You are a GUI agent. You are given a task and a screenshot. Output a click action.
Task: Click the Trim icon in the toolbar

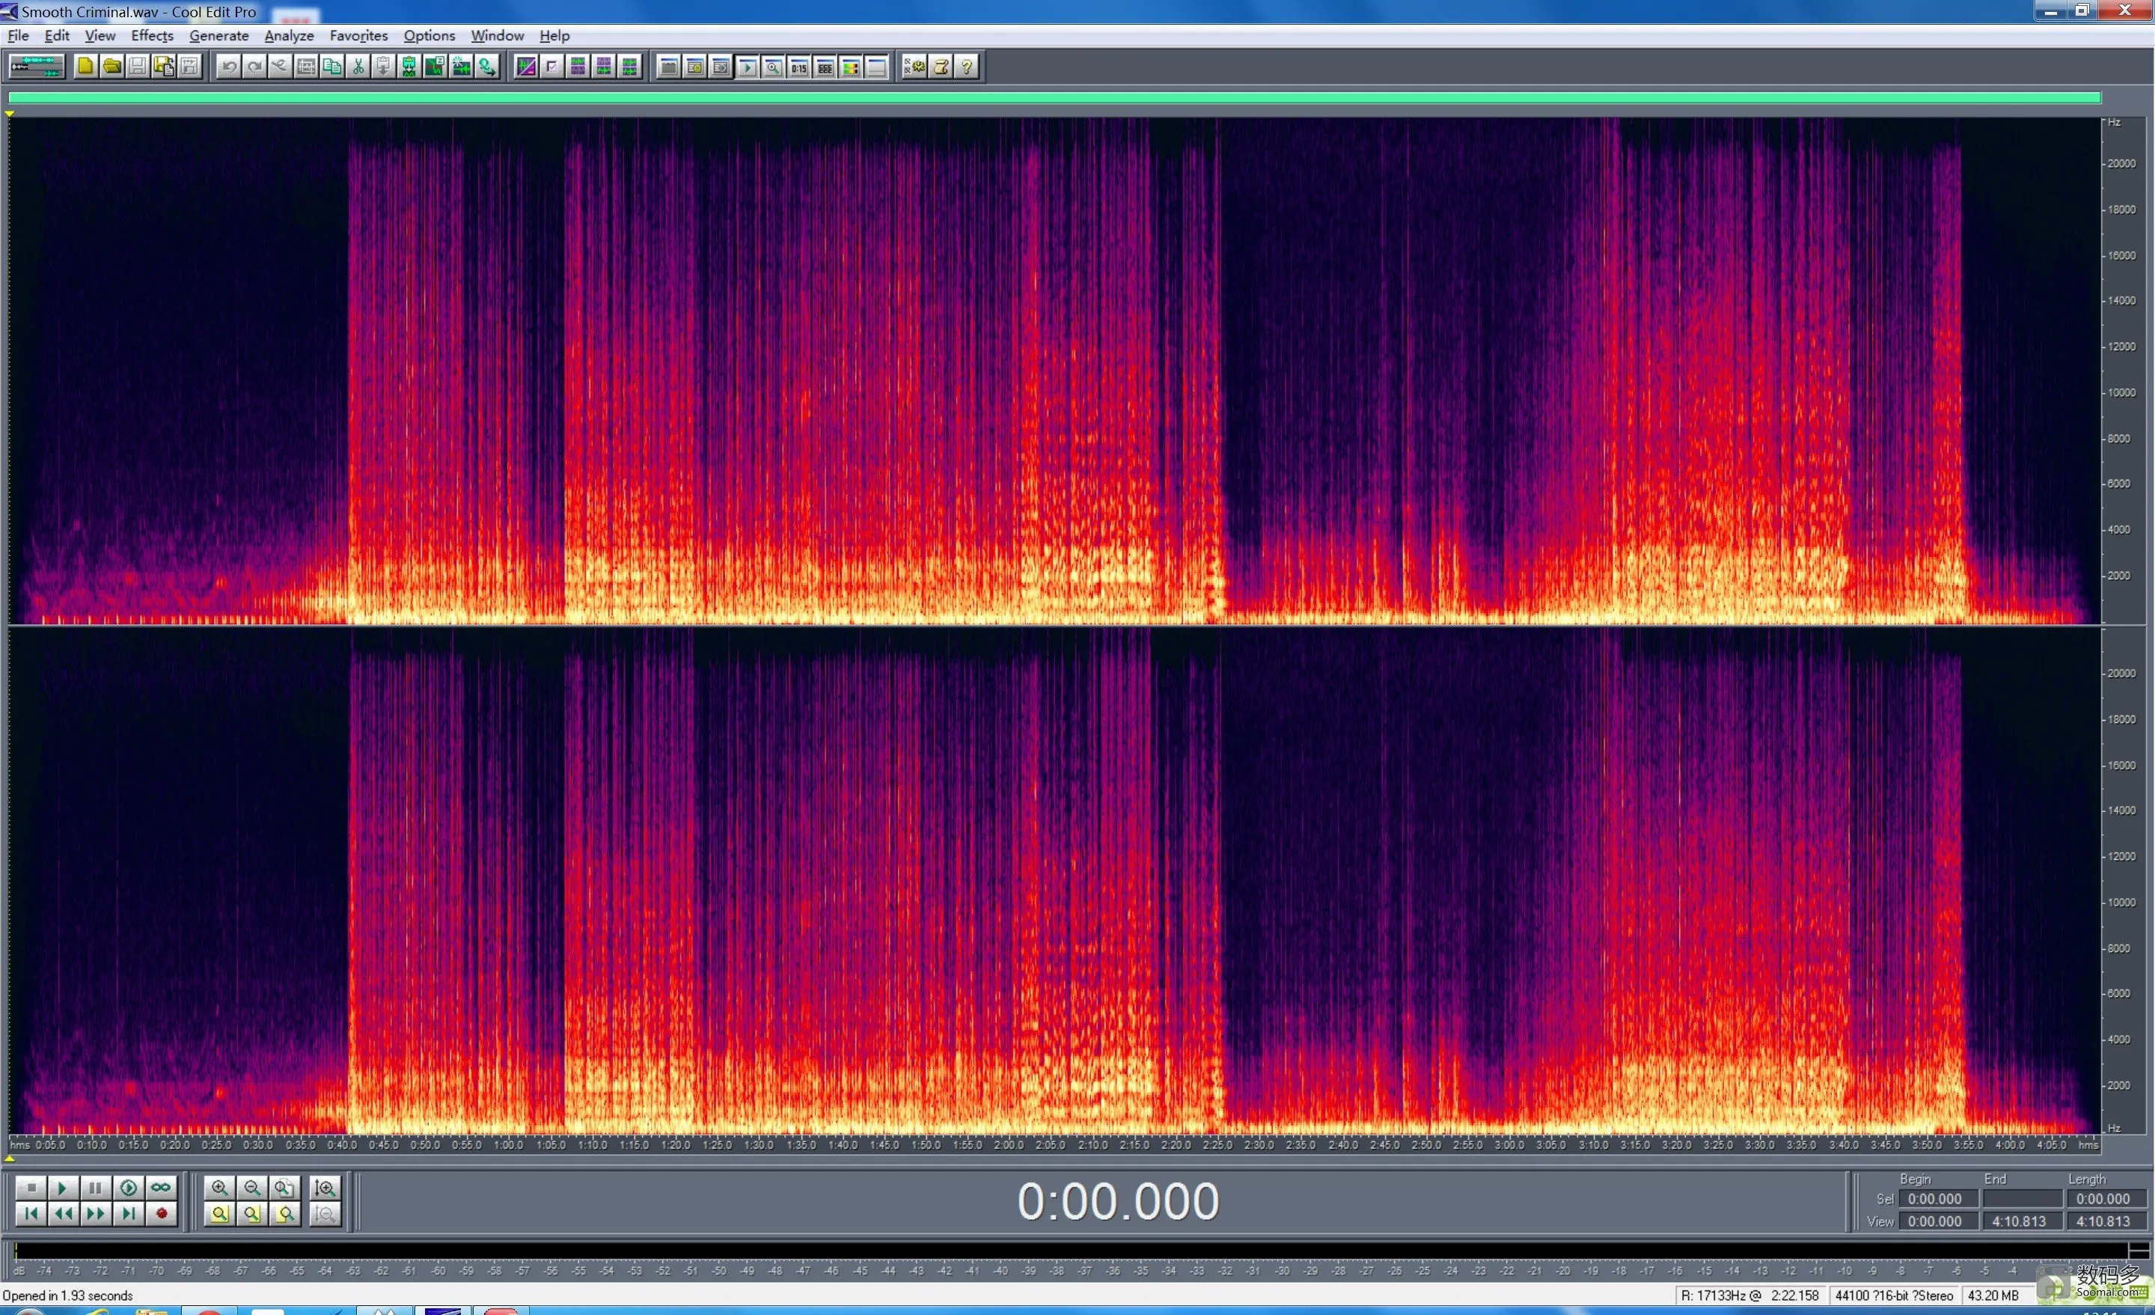point(306,67)
